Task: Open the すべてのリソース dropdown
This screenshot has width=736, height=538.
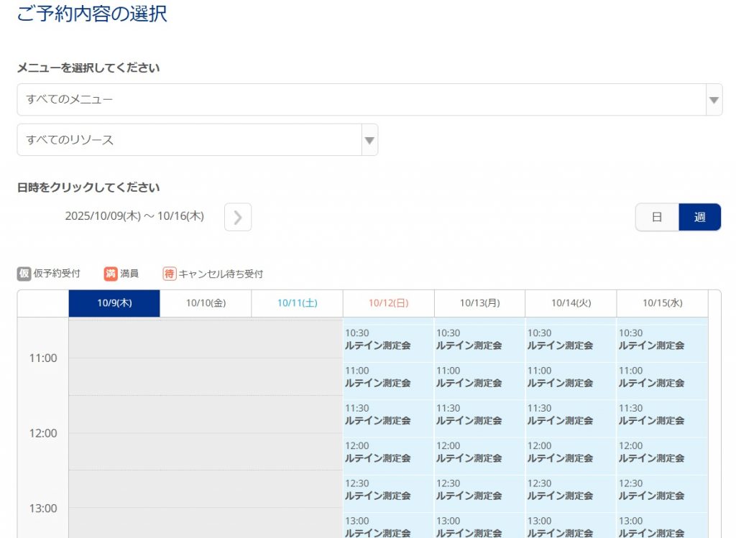Action: click(190, 140)
